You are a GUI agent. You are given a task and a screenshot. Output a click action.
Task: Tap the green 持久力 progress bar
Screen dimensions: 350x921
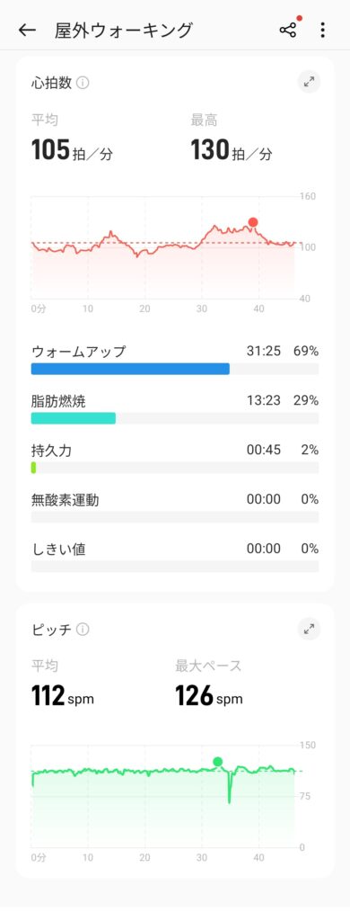(x=33, y=468)
